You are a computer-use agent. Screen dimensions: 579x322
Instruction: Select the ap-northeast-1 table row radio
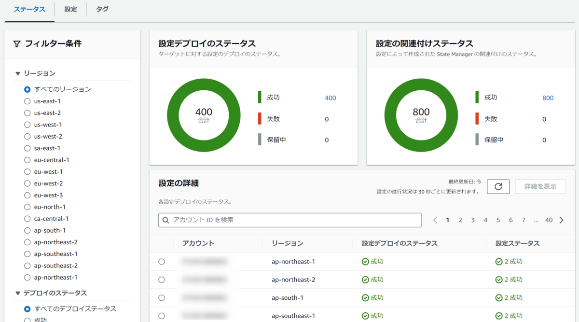click(x=162, y=262)
